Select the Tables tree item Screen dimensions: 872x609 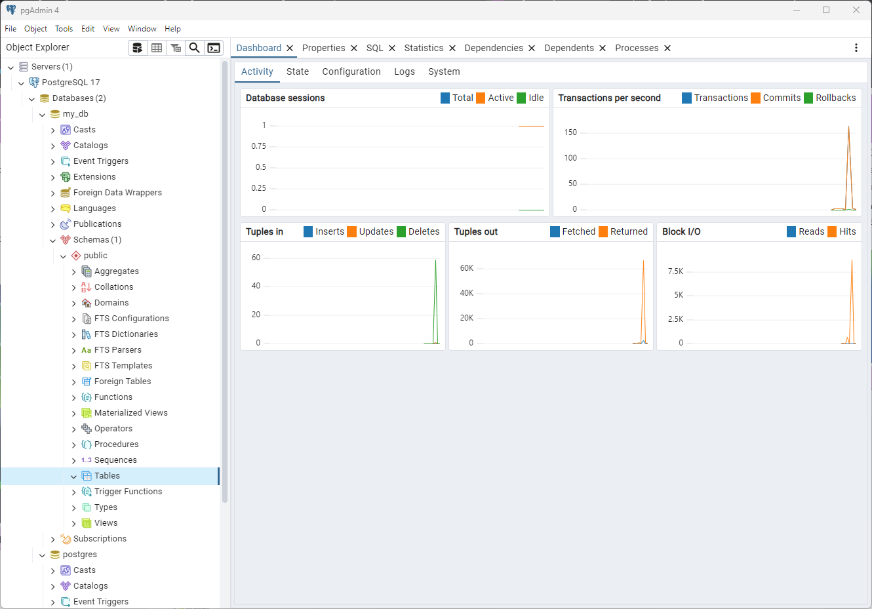coord(109,476)
